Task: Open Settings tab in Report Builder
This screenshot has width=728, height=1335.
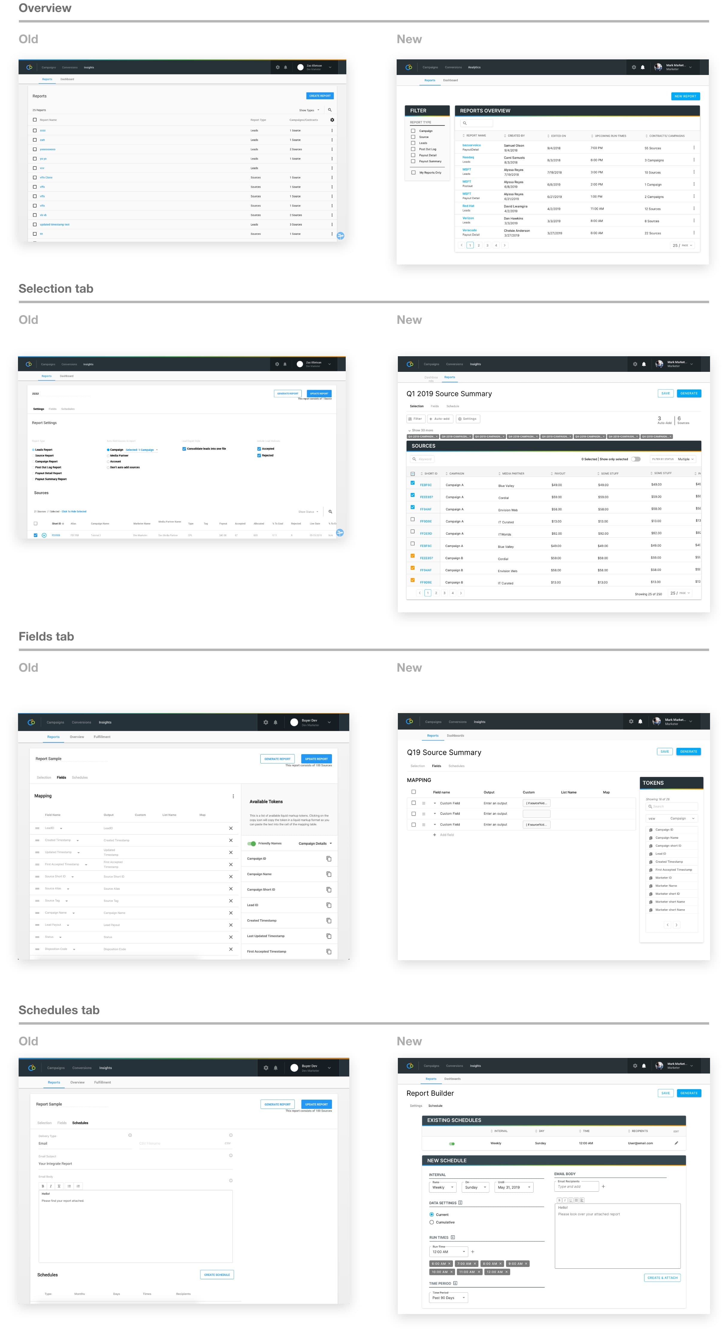Action: pos(416,1105)
